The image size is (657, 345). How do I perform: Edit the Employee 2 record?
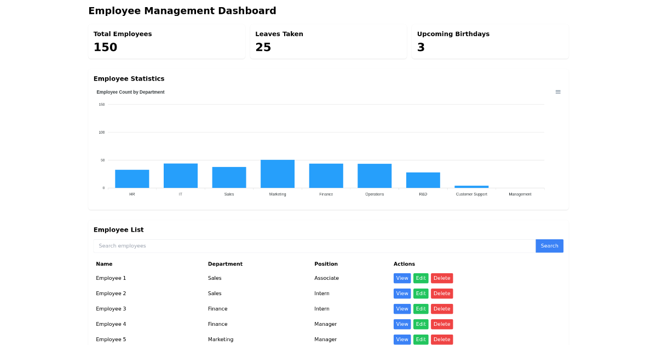[420, 293]
